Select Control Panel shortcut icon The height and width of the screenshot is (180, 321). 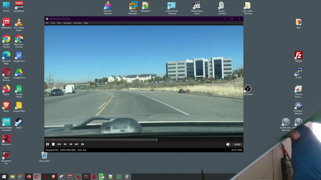(172, 8)
